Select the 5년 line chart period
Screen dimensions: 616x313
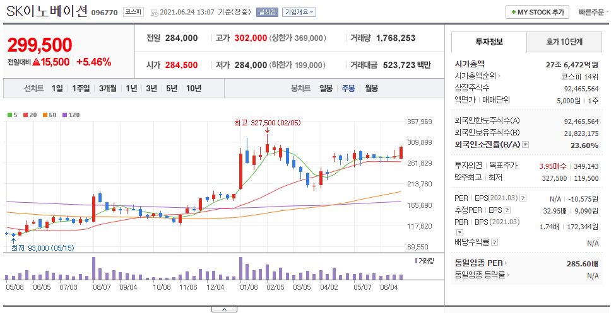pos(172,89)
